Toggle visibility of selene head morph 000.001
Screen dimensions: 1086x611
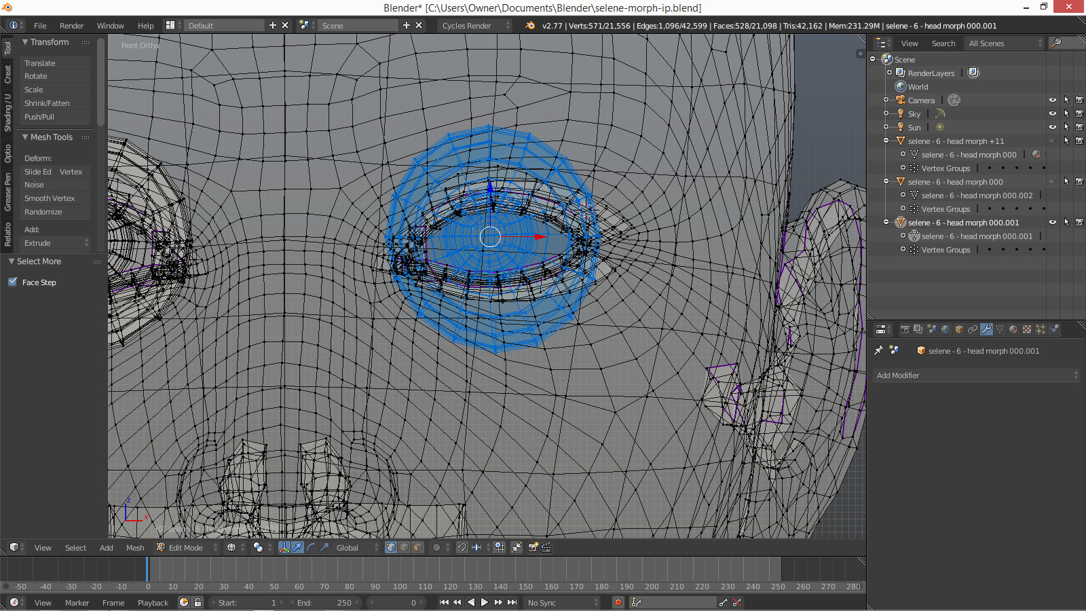pos(1053,222)
